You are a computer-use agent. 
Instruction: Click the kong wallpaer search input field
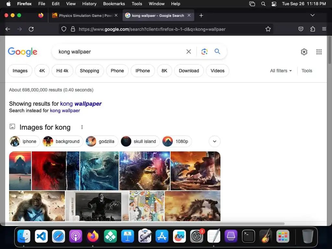point(121,52)
